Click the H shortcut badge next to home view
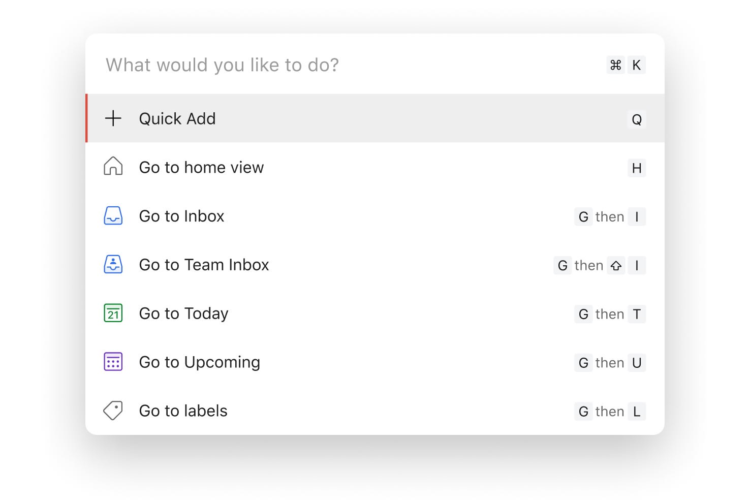Viewport: 750px width, 503px height. pyautogui.click(x=637, y=168)
